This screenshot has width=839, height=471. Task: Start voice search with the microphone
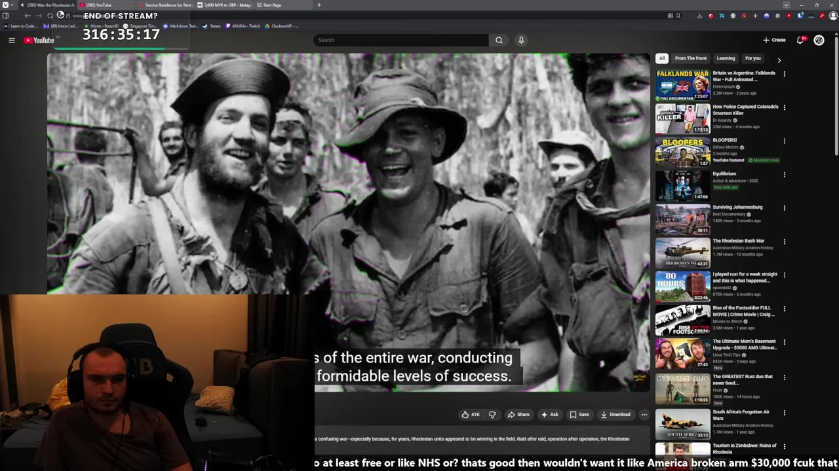[521, 40]
